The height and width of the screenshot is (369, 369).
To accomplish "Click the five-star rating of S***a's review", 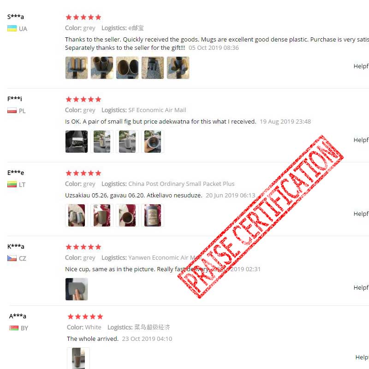I will [x=83, y=17].
